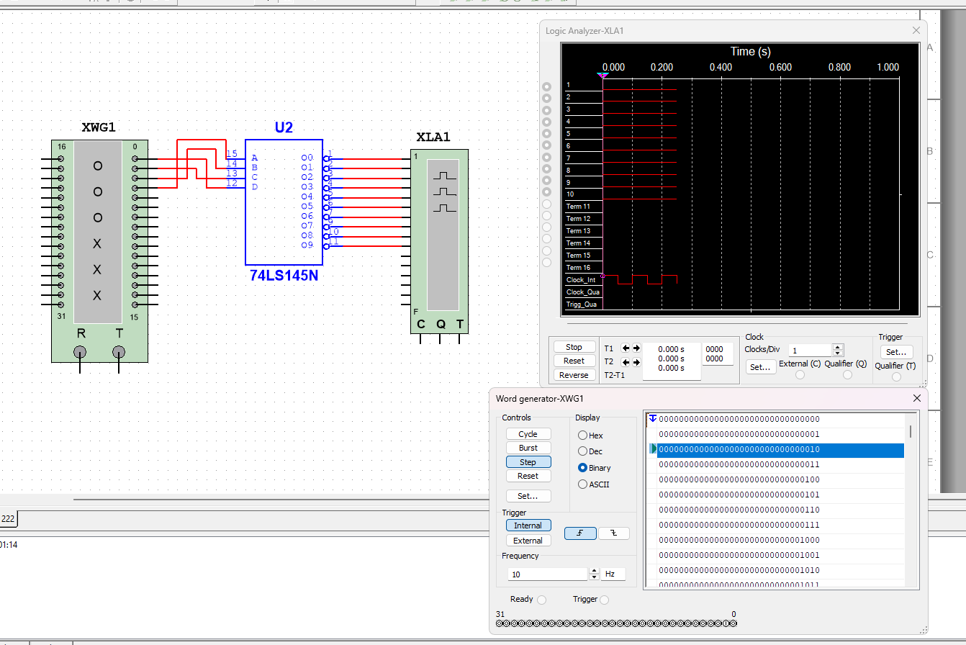
Task: Click the Burst control button
Action: tap(528, 448)
